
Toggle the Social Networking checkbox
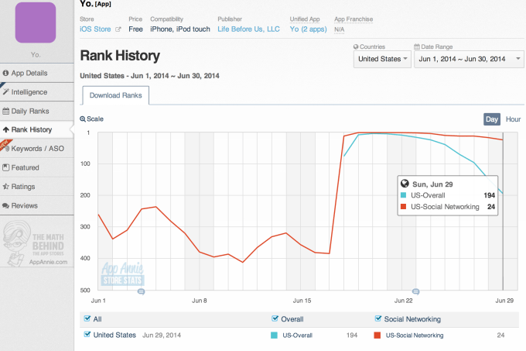(378, 318)
